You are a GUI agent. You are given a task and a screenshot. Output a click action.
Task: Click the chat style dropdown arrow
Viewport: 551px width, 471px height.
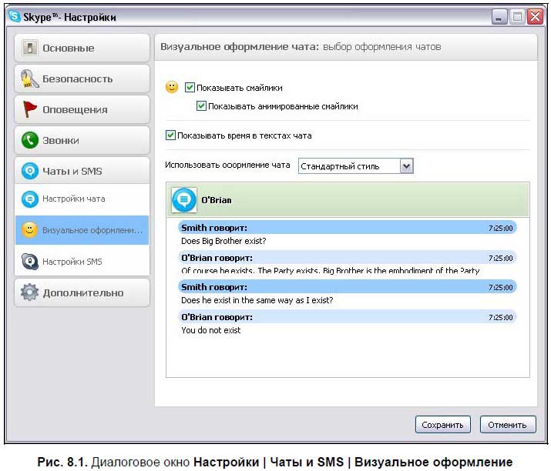[407, 166]
